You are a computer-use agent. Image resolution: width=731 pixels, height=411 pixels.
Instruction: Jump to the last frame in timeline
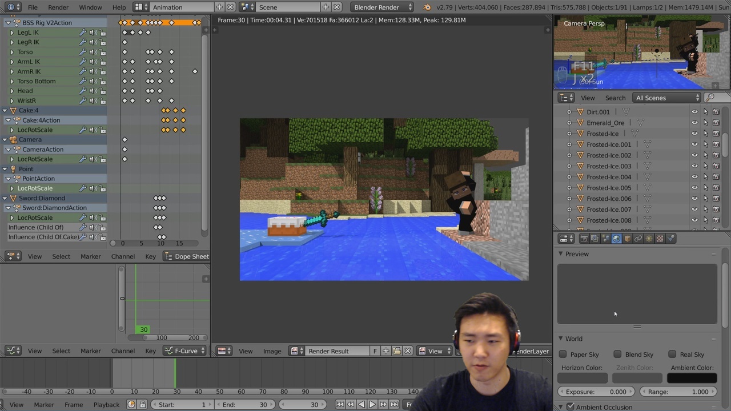[x=393, y=404]
